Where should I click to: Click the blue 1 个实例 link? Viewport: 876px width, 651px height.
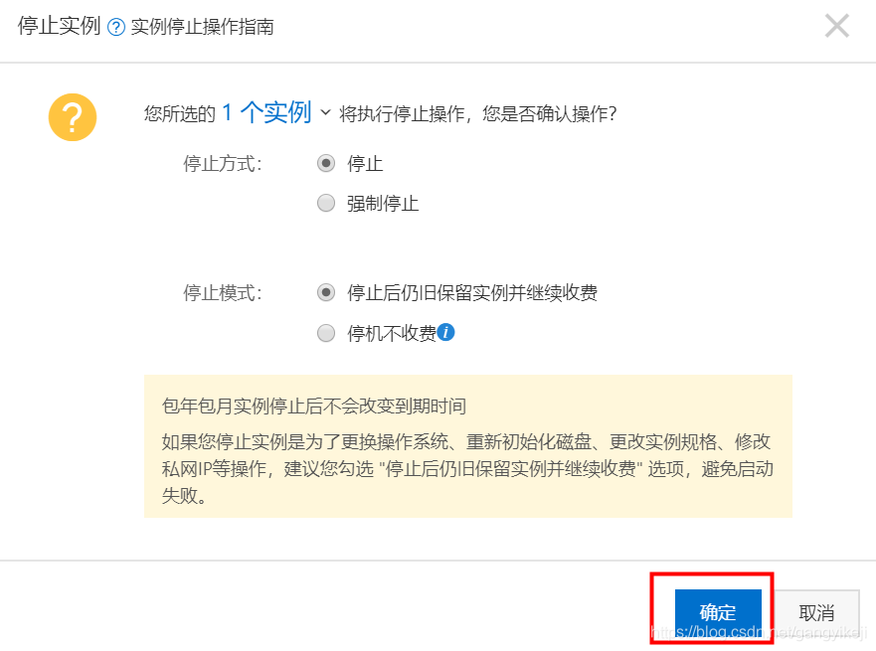267,112
